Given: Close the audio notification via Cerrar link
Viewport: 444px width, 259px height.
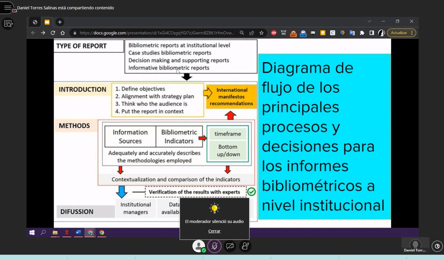Looking at the screenshot, I should [214, 231].
